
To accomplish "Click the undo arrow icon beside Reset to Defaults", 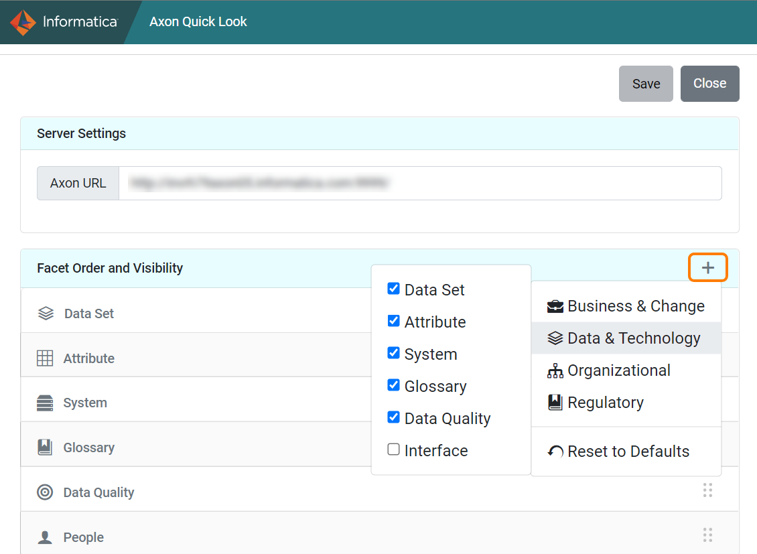I will click(555, 452).
